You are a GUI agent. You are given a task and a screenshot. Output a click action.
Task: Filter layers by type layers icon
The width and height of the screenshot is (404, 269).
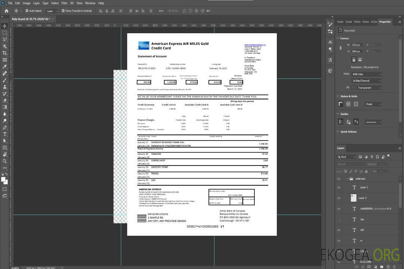point(372,157)
